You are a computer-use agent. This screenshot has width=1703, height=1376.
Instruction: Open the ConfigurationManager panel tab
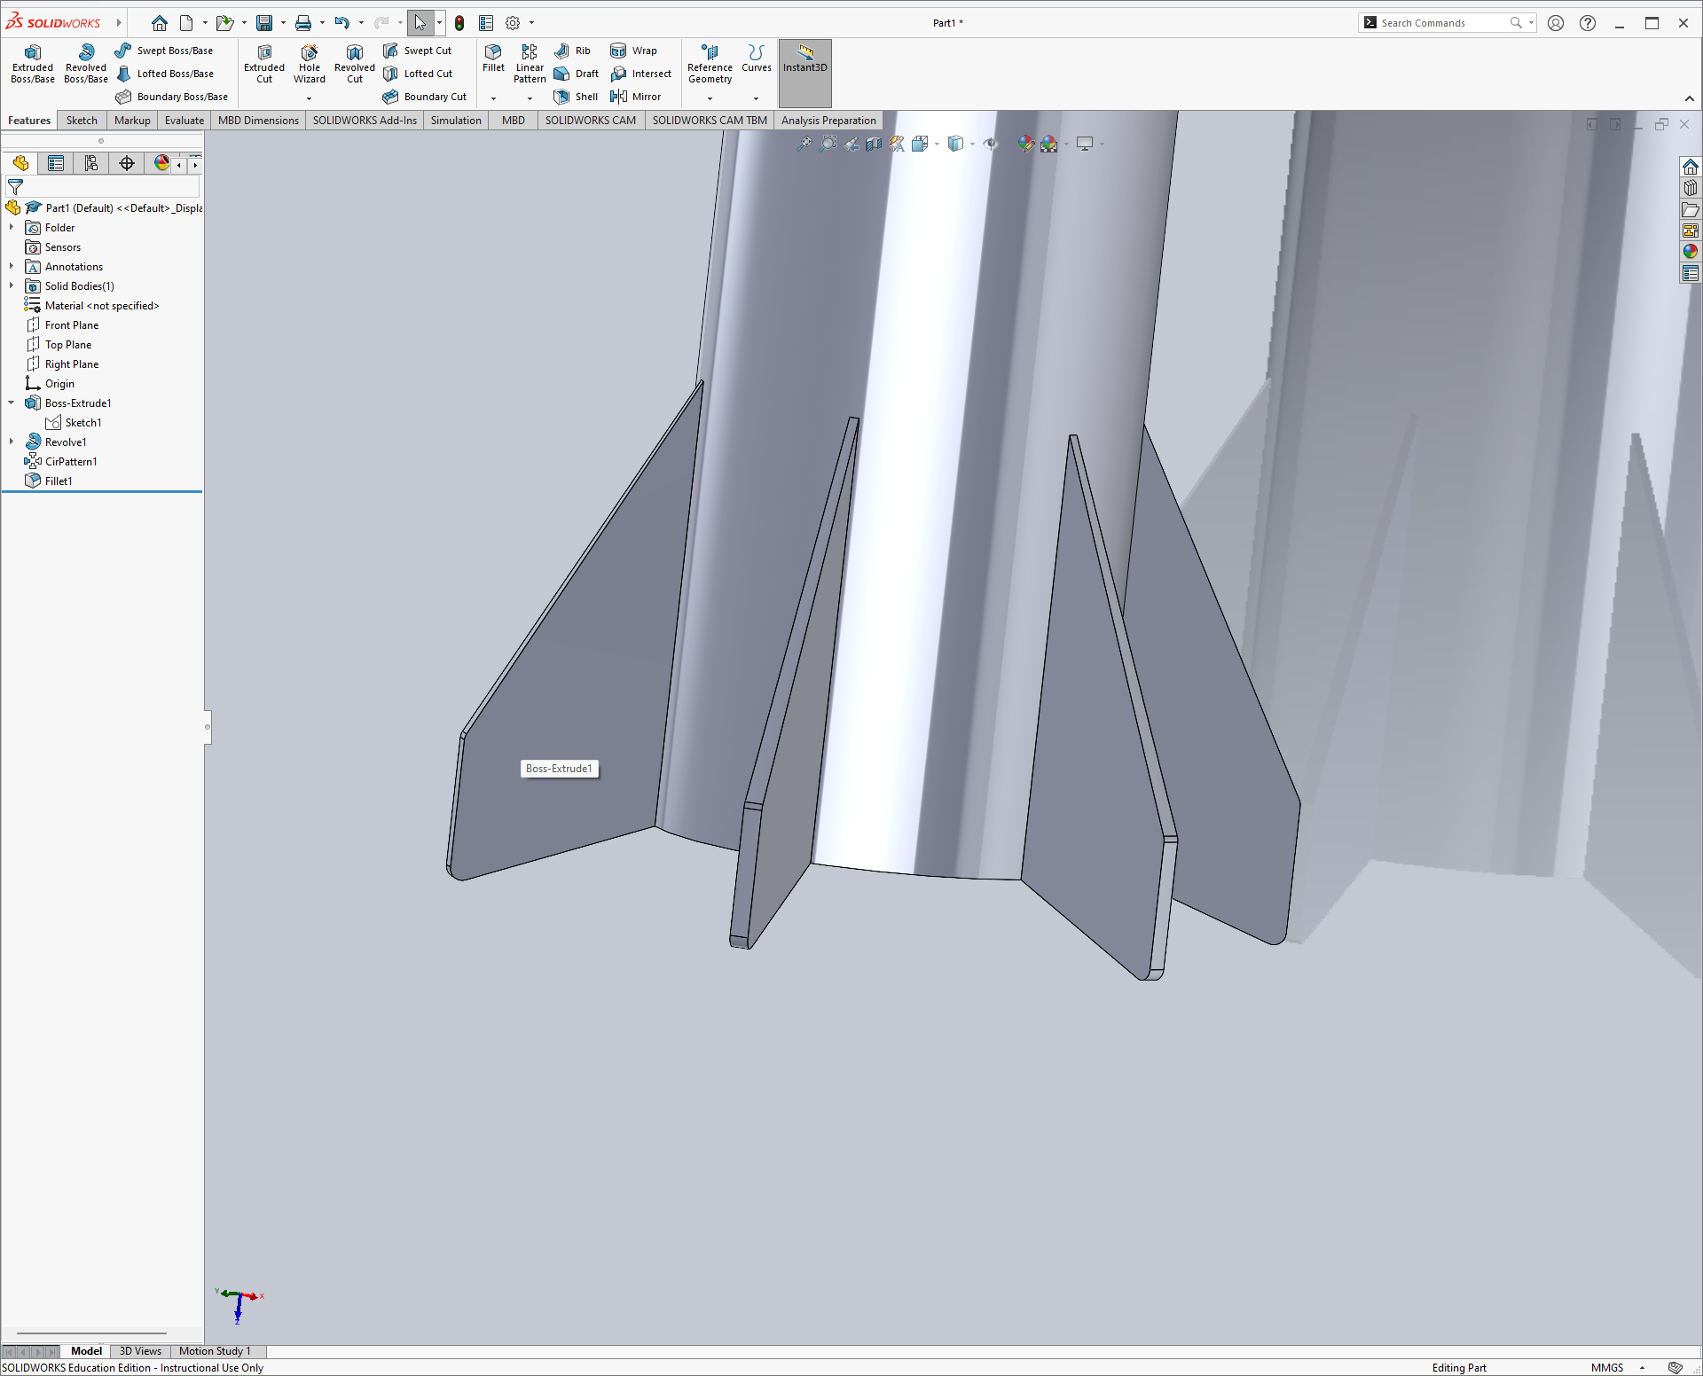[91, 163]
